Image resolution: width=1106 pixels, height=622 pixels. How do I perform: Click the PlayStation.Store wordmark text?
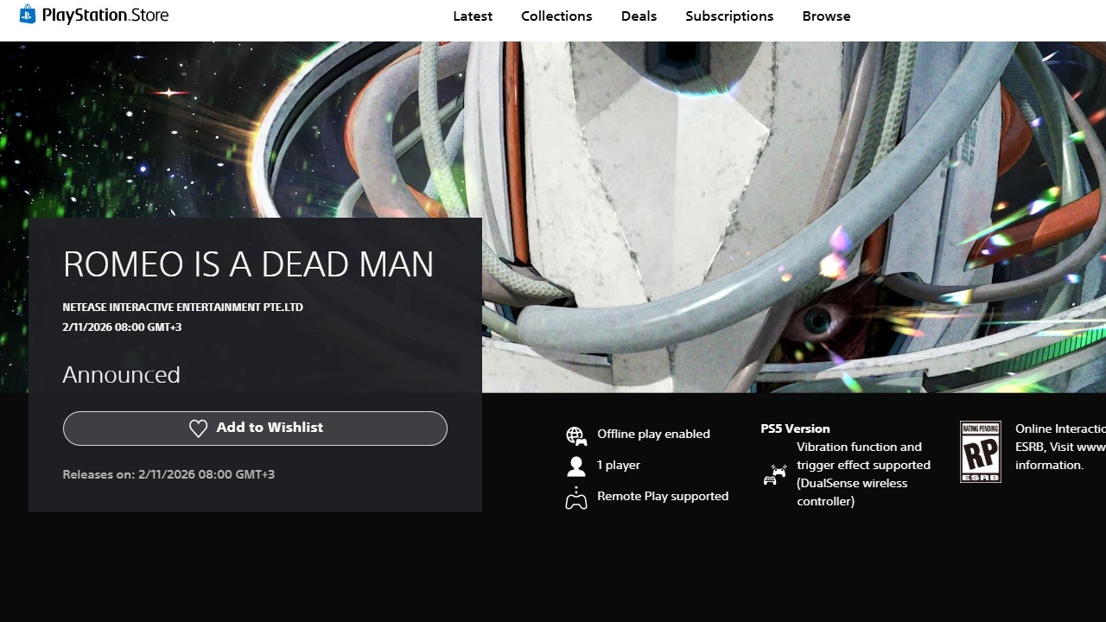105,16
